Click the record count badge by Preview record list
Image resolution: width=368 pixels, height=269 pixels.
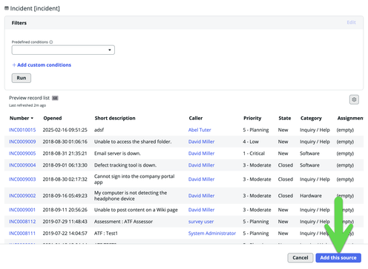click(x=55, y=98)
